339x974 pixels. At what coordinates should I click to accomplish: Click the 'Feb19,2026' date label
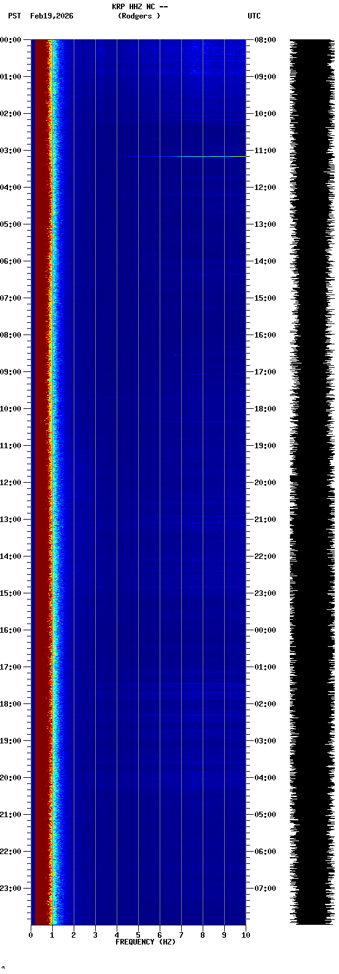coord(52,16)
